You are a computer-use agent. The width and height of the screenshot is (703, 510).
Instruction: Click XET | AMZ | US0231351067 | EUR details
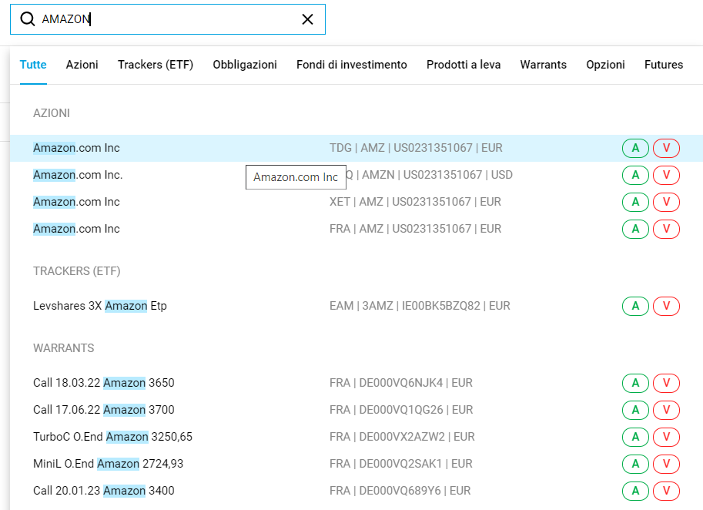(x=415, y=202)
